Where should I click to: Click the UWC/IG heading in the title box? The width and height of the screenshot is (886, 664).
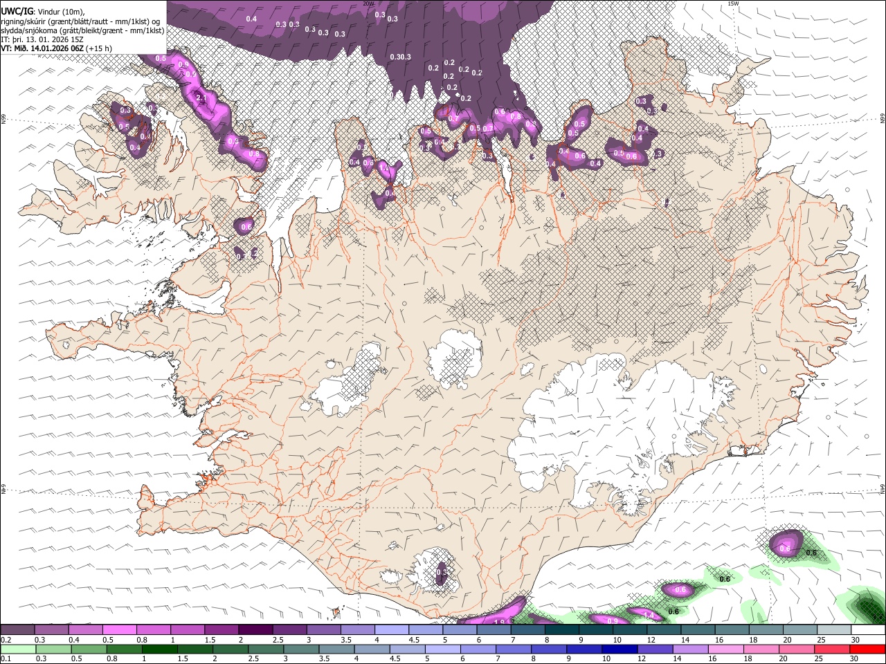tap(16, 12)
